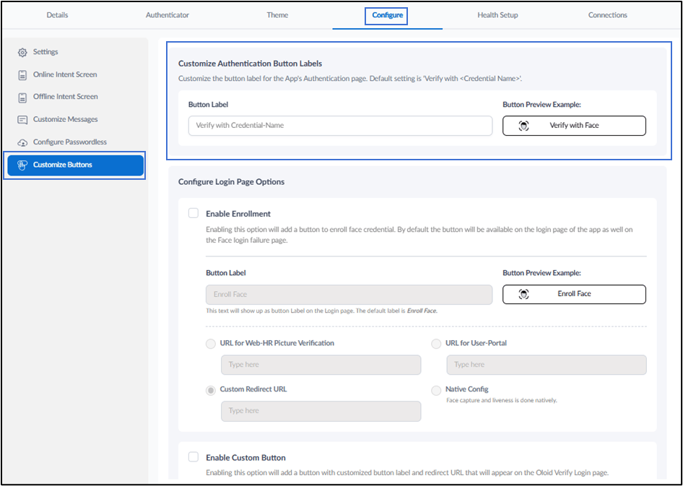Screen dimensions: 683x486
Task: Click the Configure Login Page Options heading
Action: [x=231, y=182]
